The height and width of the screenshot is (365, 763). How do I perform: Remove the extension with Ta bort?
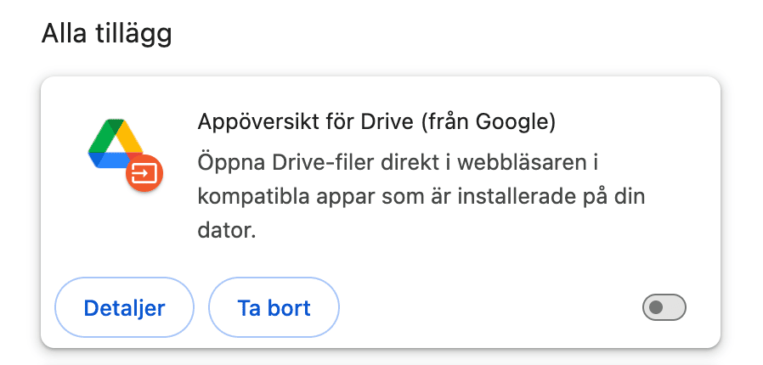[274, 307]
